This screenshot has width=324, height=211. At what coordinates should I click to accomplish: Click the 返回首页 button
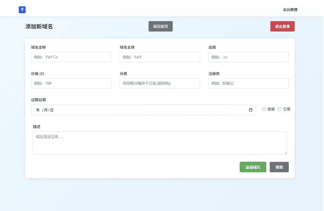(x=160, y=27)
